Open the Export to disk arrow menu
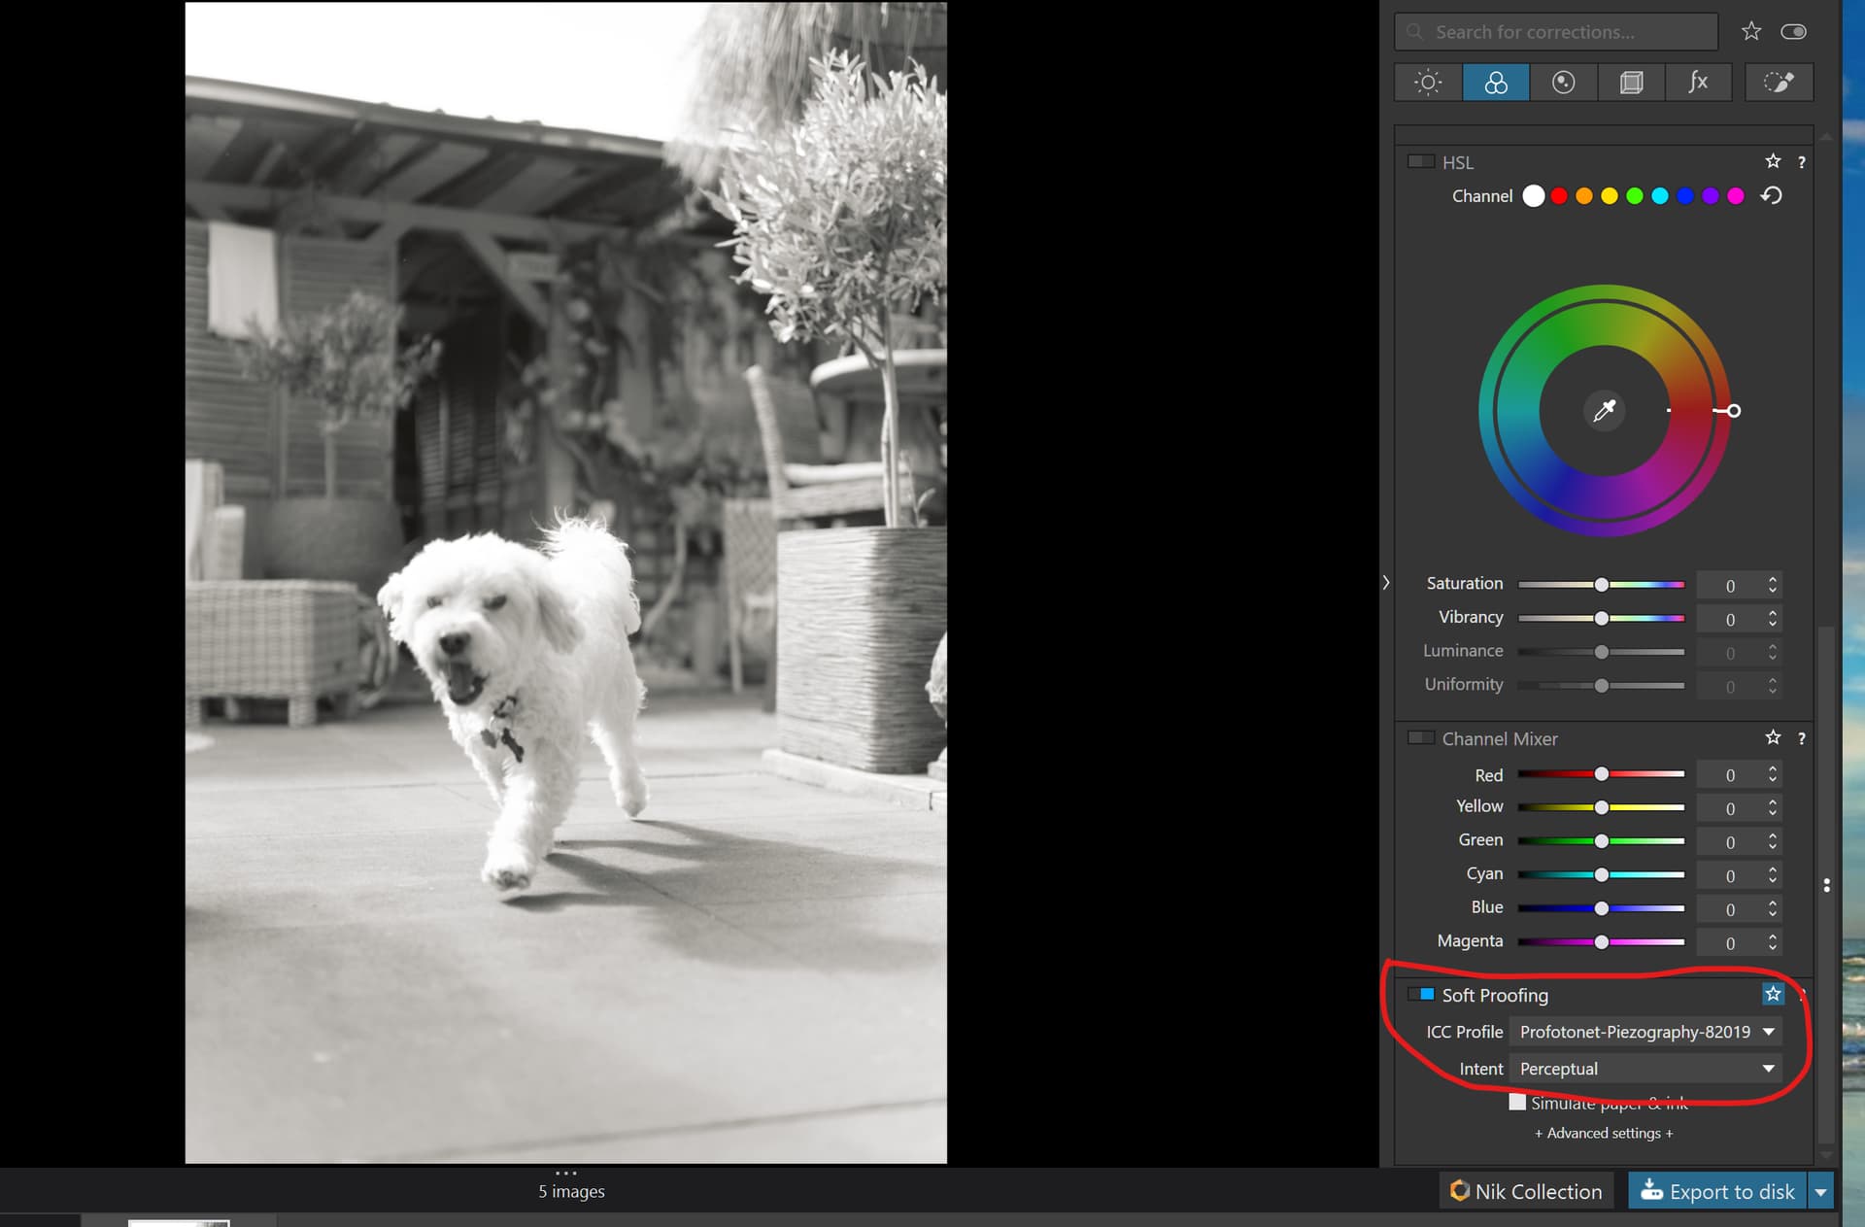The image size is (1865, 1227). 1820,1191
